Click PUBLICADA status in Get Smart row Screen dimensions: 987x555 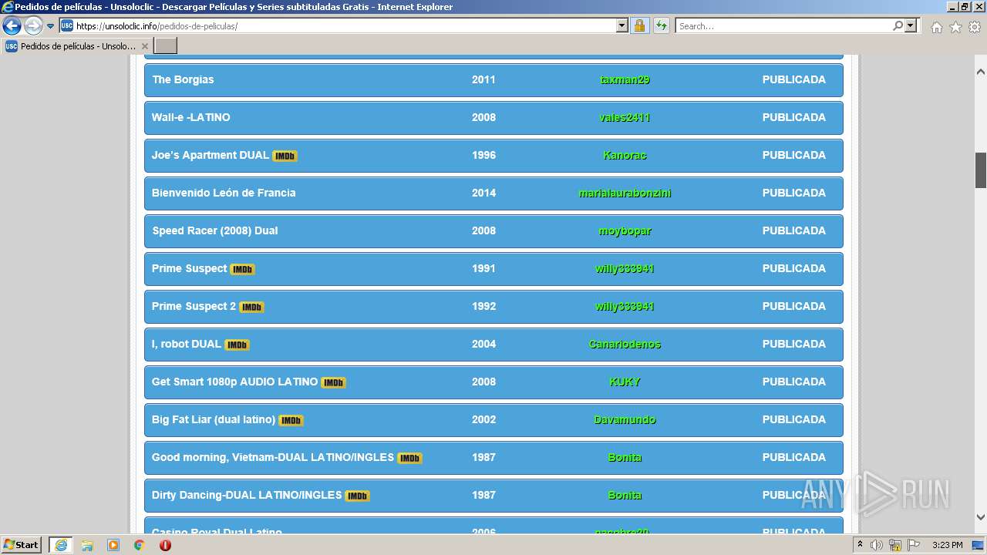[793, 382]
